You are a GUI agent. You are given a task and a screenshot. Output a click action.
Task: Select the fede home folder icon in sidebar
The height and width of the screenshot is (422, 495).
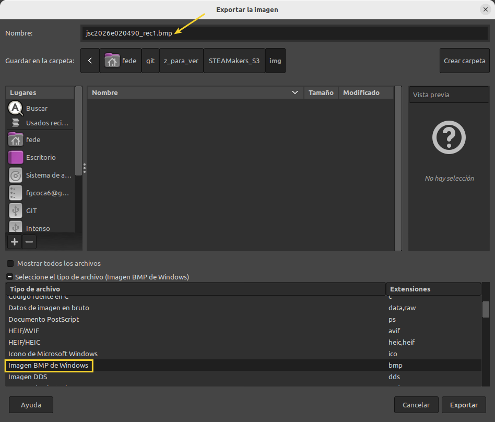click(16, 140)
